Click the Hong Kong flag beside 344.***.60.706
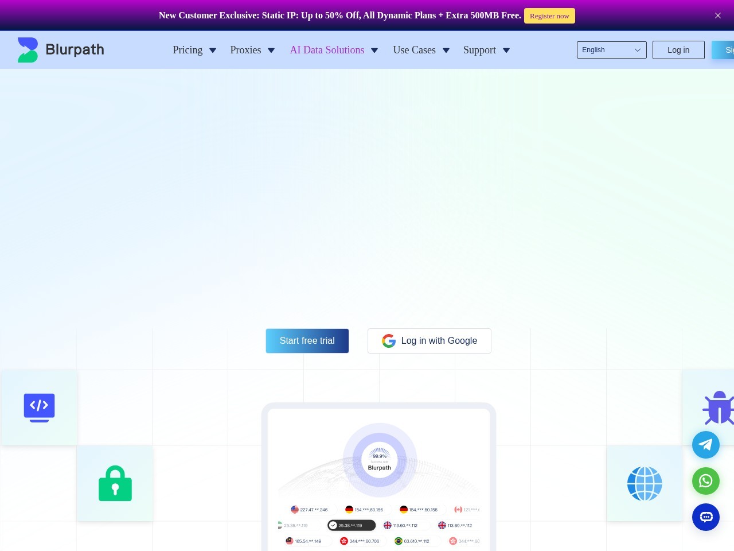This screenshot has width=734, height=551. pos(344,541)
